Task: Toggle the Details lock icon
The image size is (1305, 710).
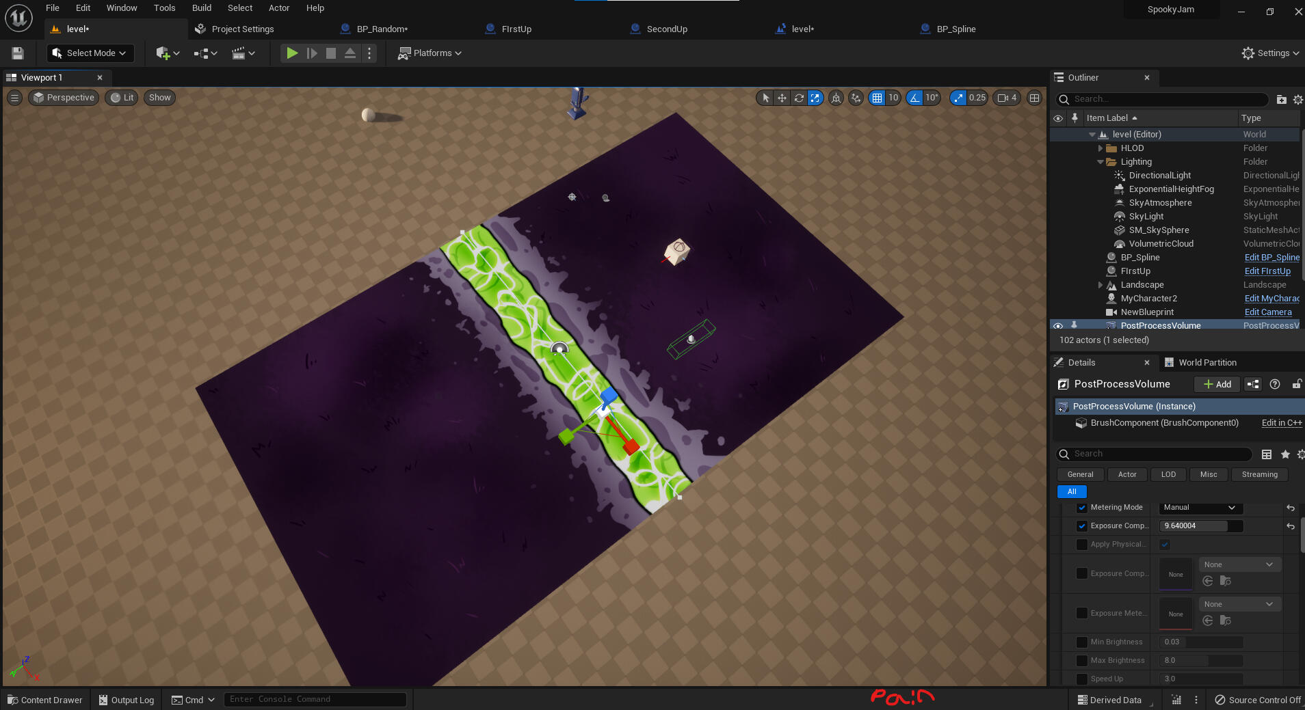Action: (x=1296, y=384)
